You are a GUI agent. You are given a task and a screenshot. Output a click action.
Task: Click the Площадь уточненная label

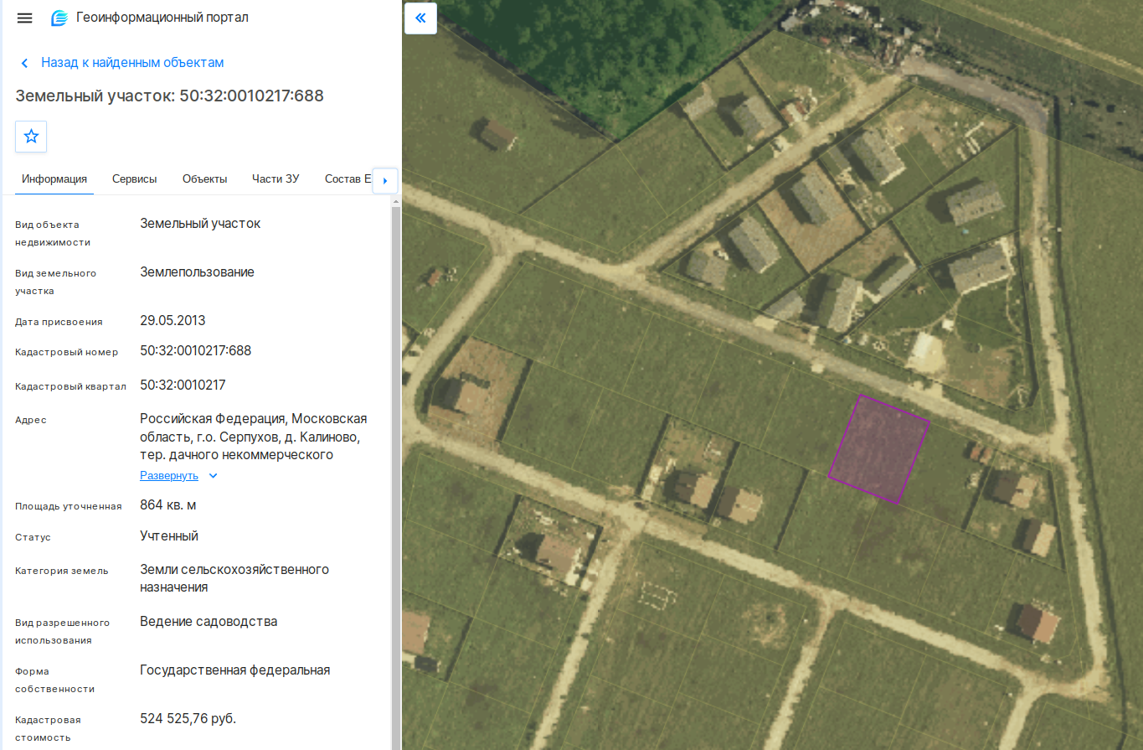pyautogui.click(x=69, y=506)
